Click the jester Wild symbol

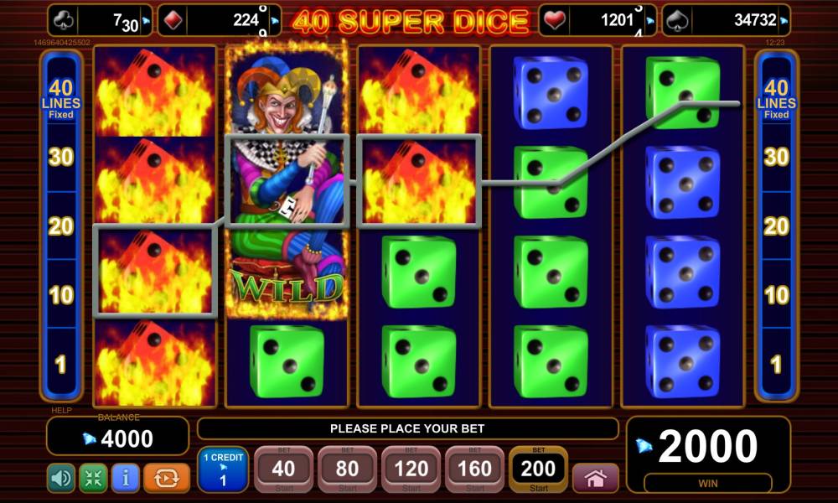pyautogui.click(x=287, y=182)
